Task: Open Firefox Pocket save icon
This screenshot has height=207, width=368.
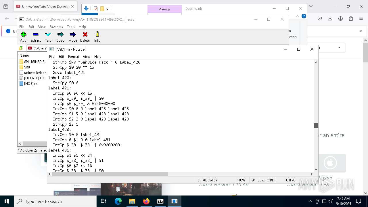Action: tap(320, 18)
